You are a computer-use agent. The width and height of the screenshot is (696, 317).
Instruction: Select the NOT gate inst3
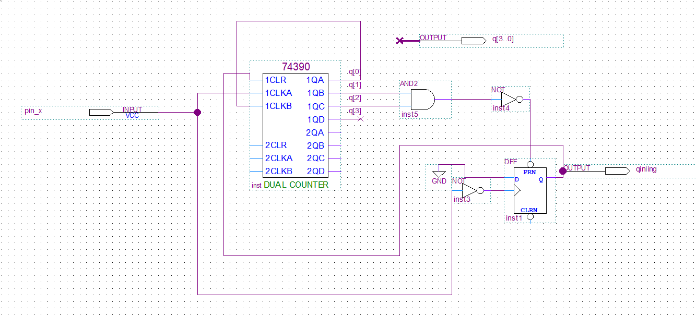tap(473, 190)
